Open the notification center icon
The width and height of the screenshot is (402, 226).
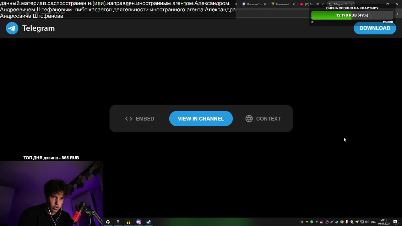point(395,222)
